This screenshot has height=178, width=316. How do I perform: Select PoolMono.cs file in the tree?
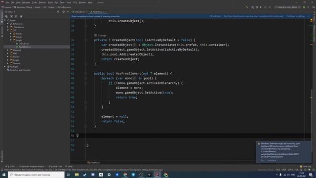[x=23, y=47]
